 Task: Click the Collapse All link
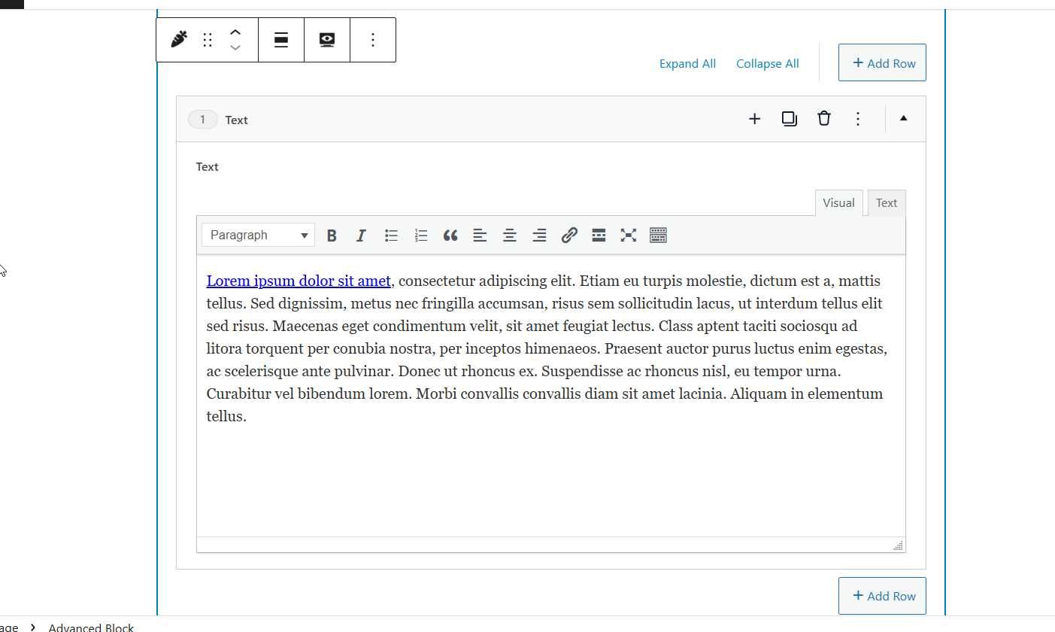[x=767, y=64]
